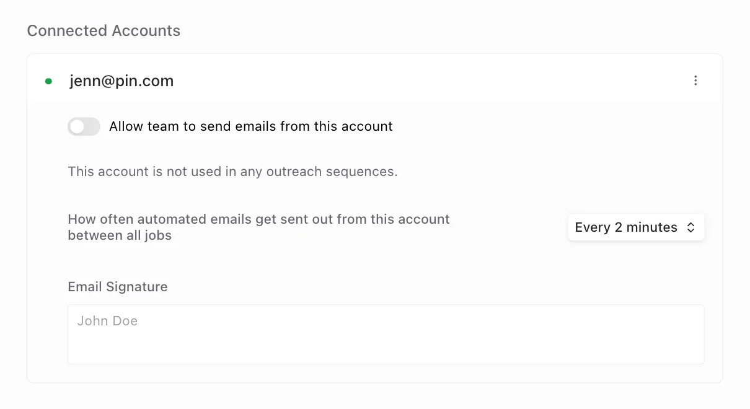750x409 pixels.
Task: Click the Email Signature label
Action: pyautogui.click(x=118, y=287)
